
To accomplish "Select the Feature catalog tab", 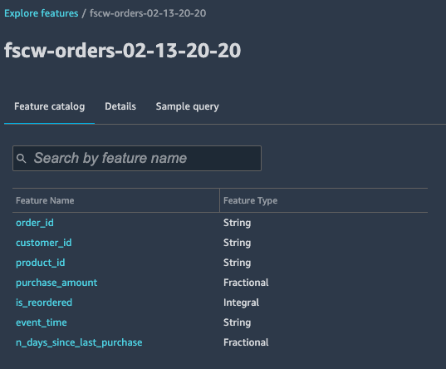I will (x=50, y=106).
